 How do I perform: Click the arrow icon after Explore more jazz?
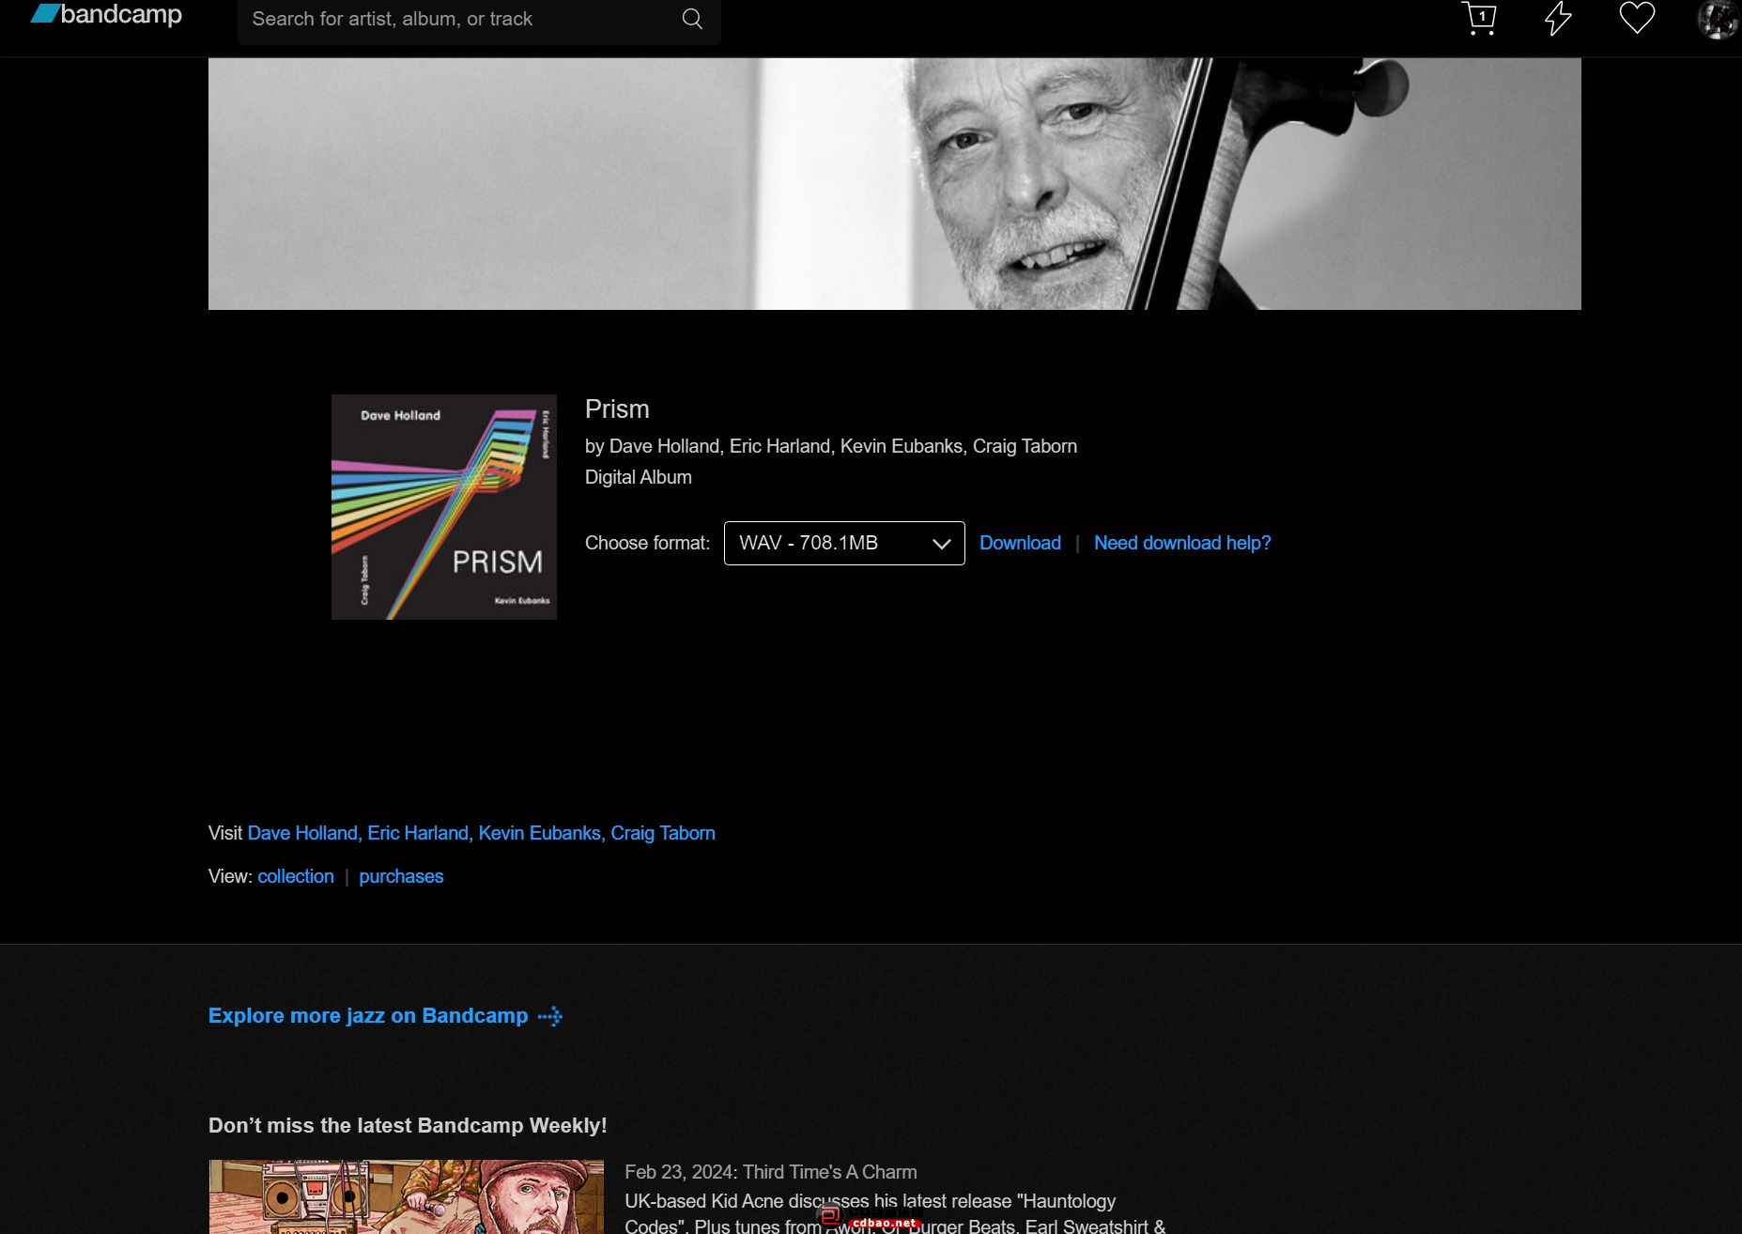(x=550, y=1016)
